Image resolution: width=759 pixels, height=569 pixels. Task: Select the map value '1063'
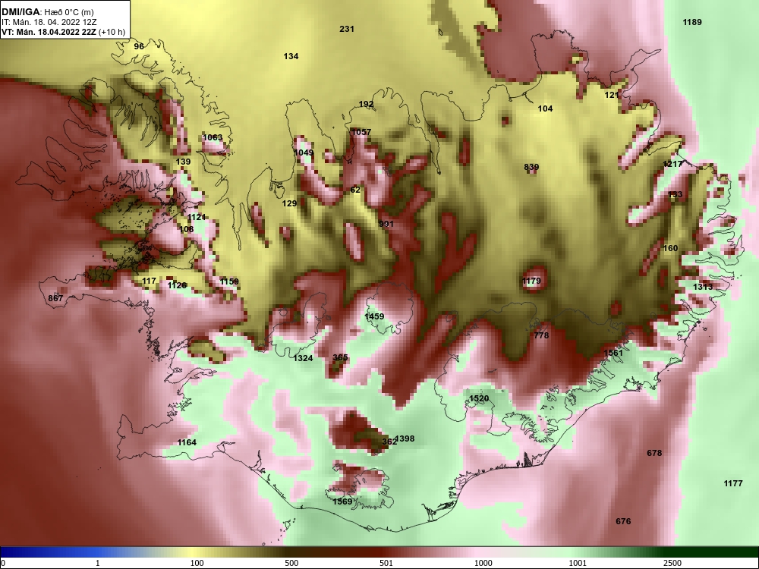click(x=213, y=137)
